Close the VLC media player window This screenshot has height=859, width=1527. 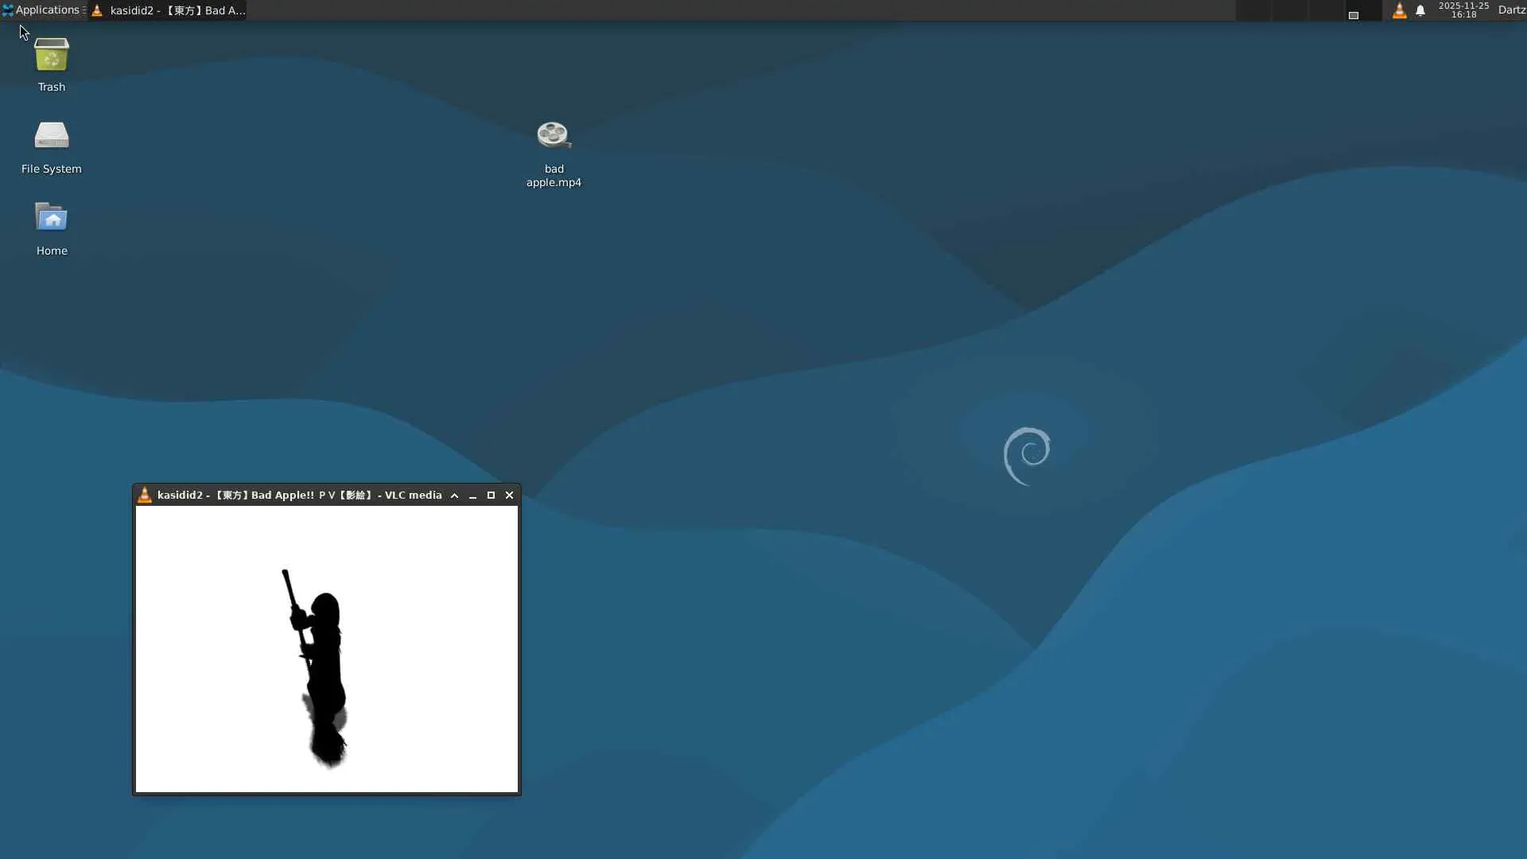click(x=510, y=496)
